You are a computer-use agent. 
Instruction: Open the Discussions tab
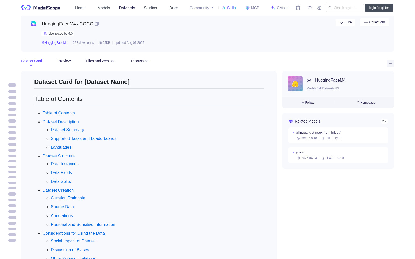tap(141, 61)
